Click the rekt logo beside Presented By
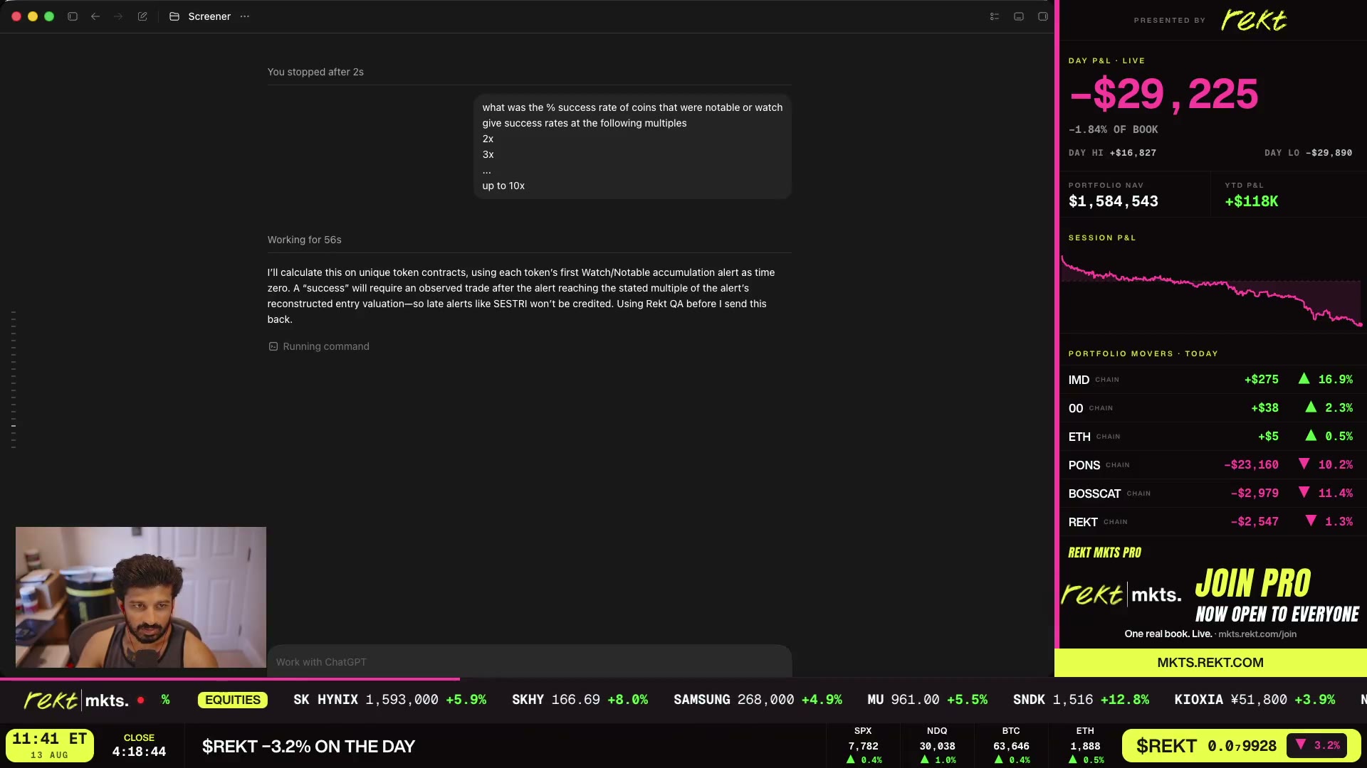The width and height of the screenshot is (1367, 768). coord(1254,20)
